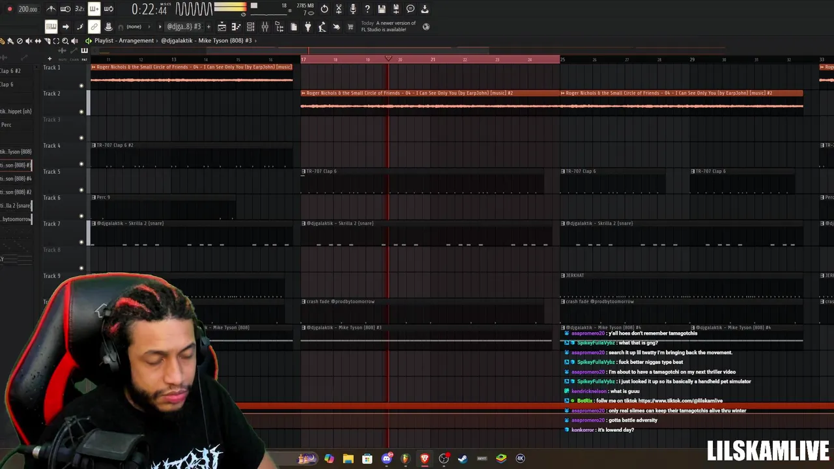Image resolution: width=834 pixels, height=469 pixels.
Task: Toggle typing keyboard to piano icon
Action: click(51, 27)
